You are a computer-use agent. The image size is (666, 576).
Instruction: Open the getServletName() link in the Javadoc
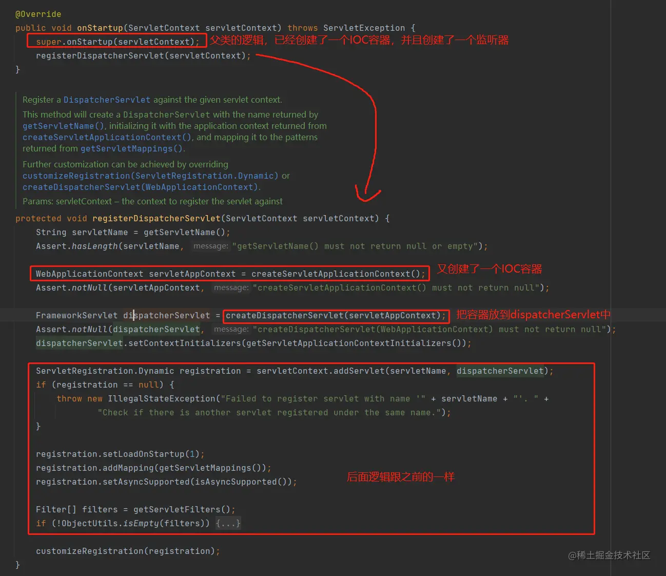64,126
